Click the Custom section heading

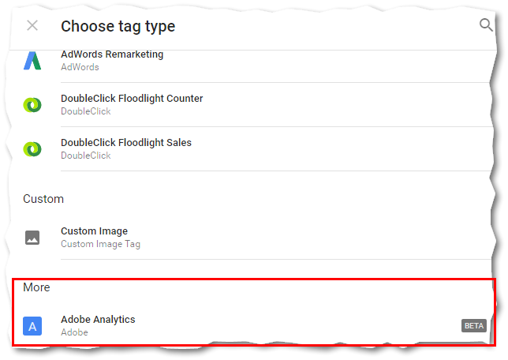43,199
